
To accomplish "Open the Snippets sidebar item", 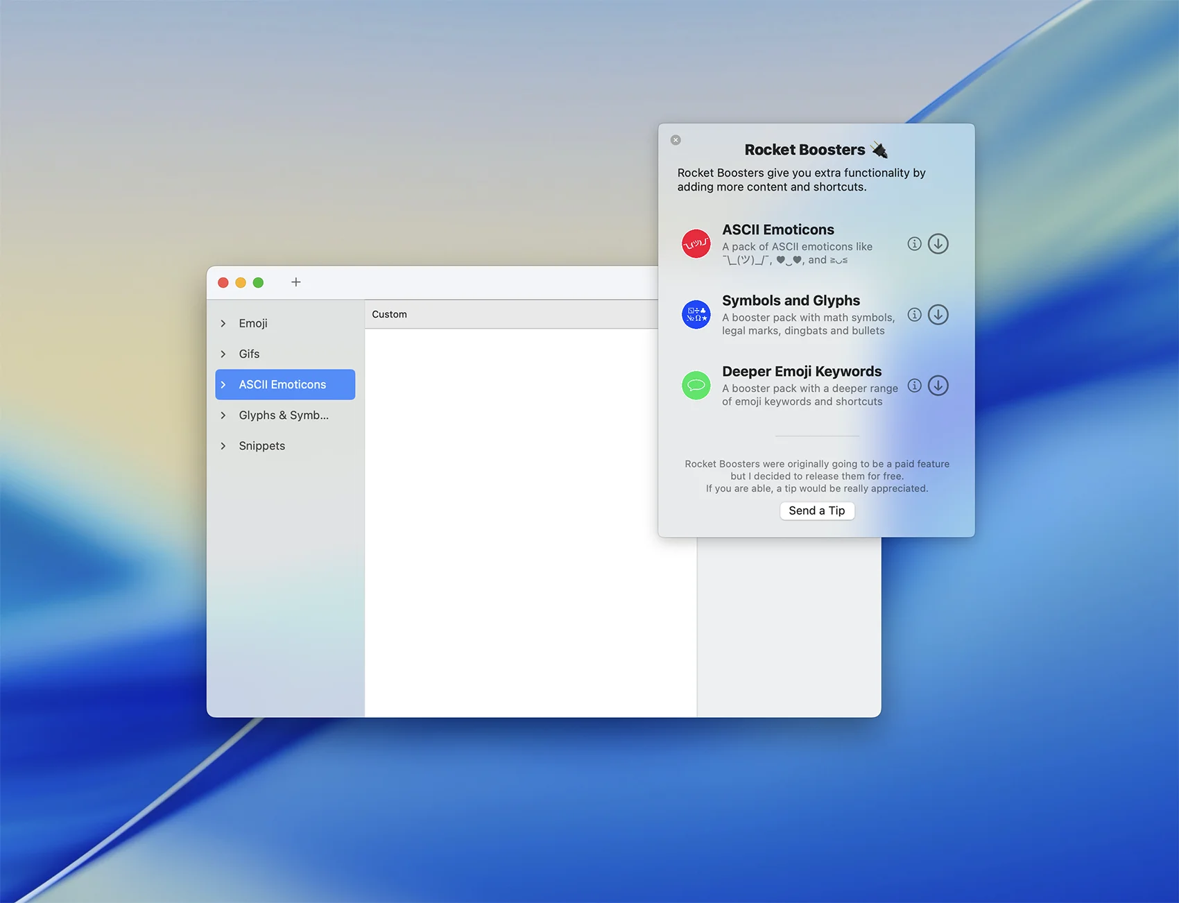I will [x=262, y=446].
